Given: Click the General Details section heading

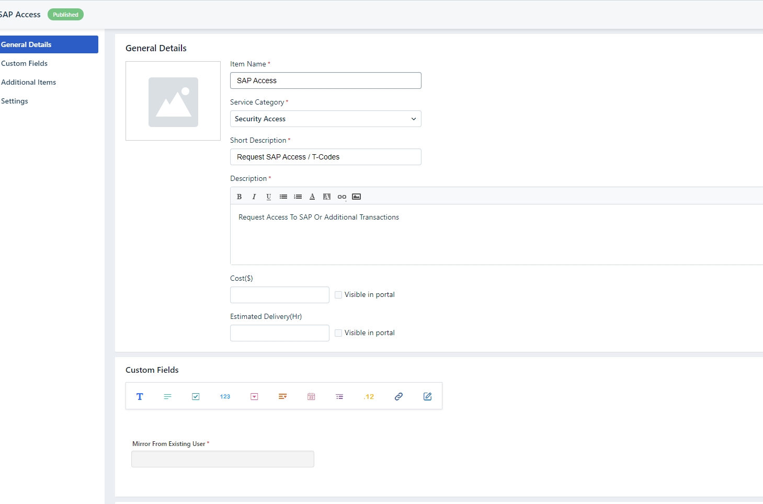Looking at the screenshot, I should (x=156, y=48).
